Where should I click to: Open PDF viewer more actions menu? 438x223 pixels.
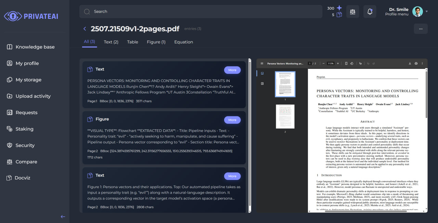pos(422,63)
